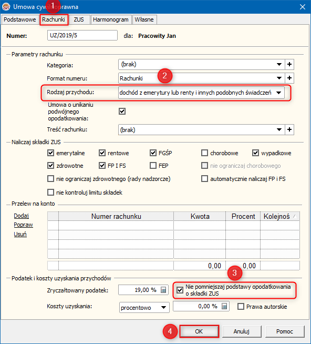This screenshot has width=311, height=344.
Task: Enable automatycznie naliczaj FP i FS
Action: point(204,179)
